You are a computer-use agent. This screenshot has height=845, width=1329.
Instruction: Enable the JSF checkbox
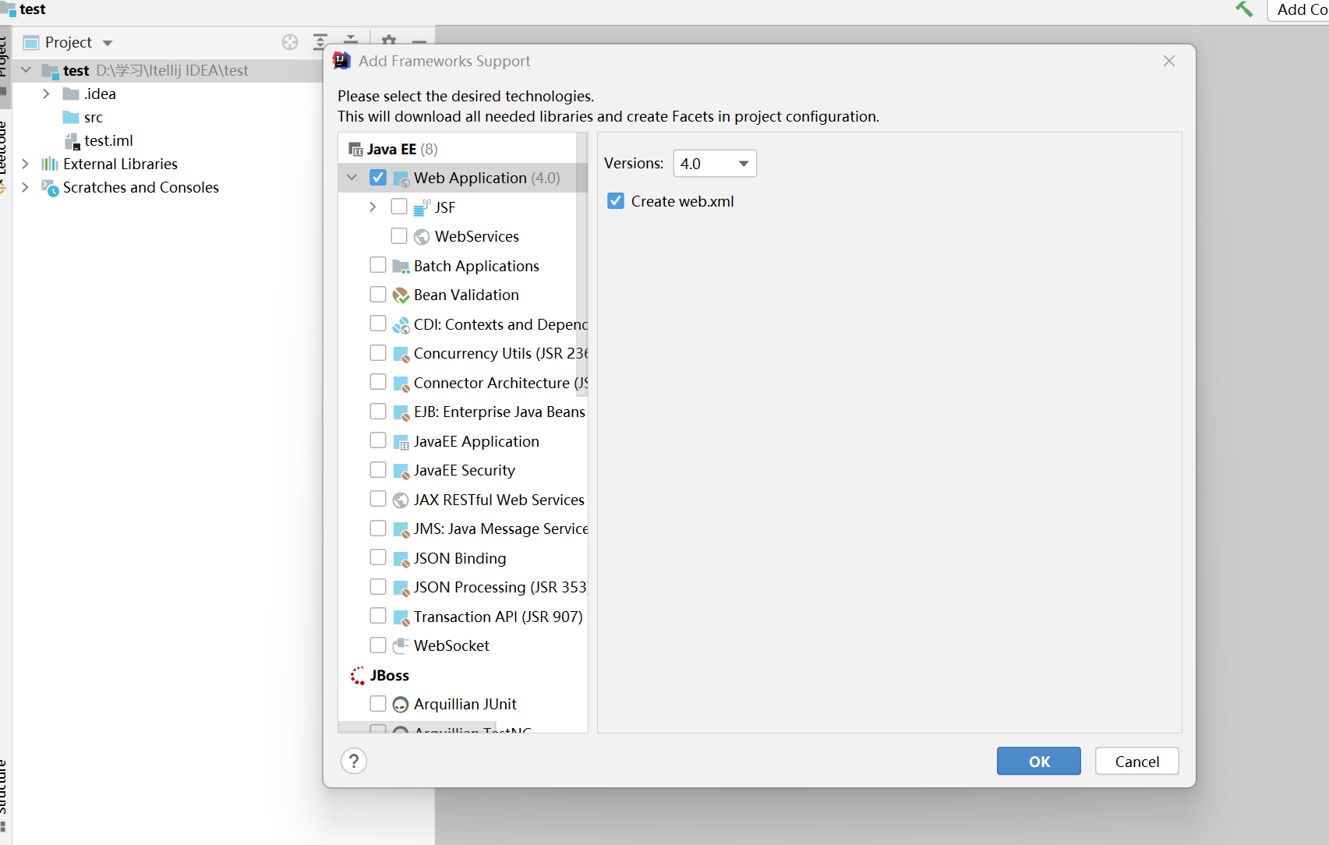click(x=399, y=207)
